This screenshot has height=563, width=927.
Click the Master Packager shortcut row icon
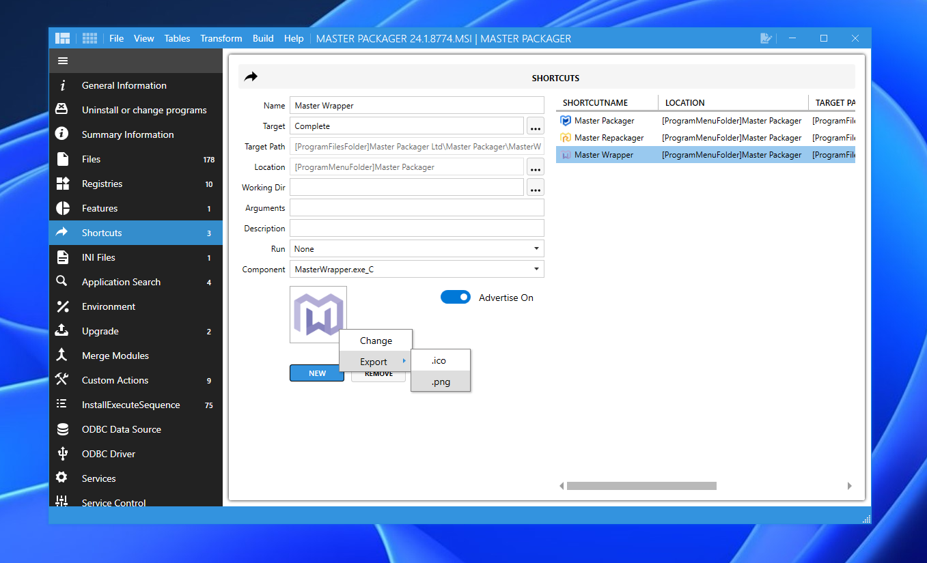pos(566,121)
